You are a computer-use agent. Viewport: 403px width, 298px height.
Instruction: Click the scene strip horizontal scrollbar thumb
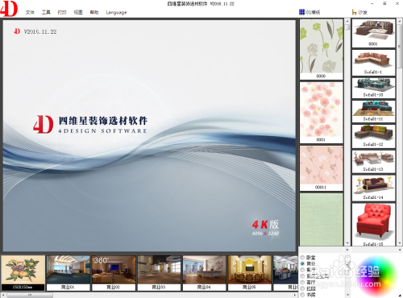pyautogui.click(x=30, y=295)
